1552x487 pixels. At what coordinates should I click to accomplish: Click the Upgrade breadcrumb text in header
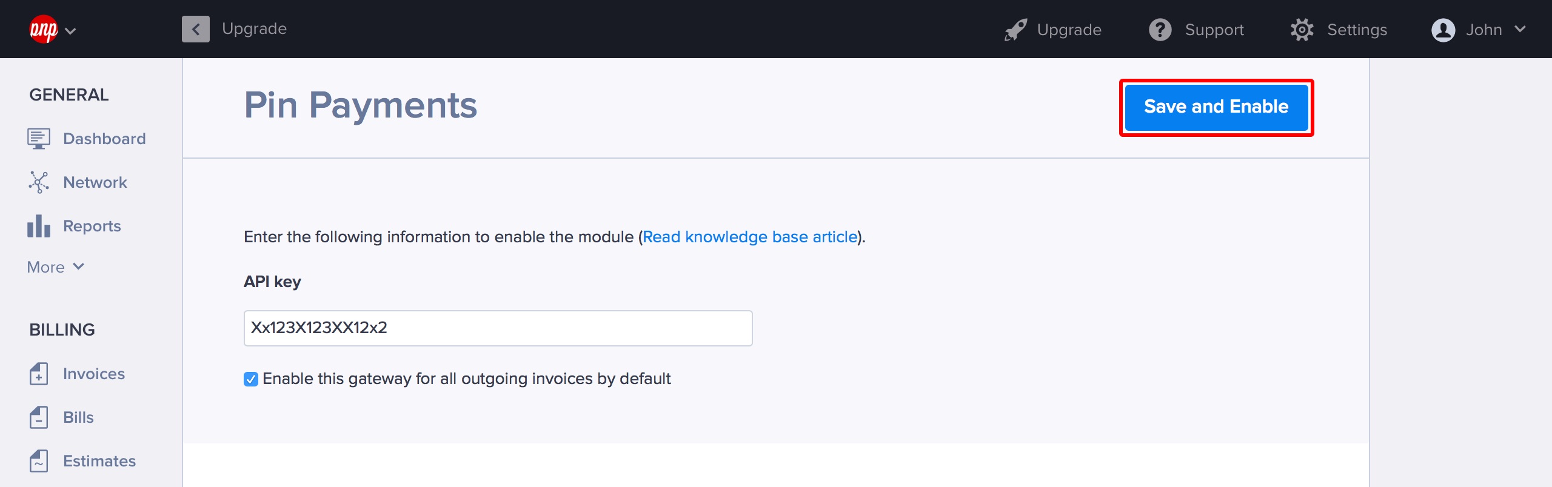click(255, 29)
